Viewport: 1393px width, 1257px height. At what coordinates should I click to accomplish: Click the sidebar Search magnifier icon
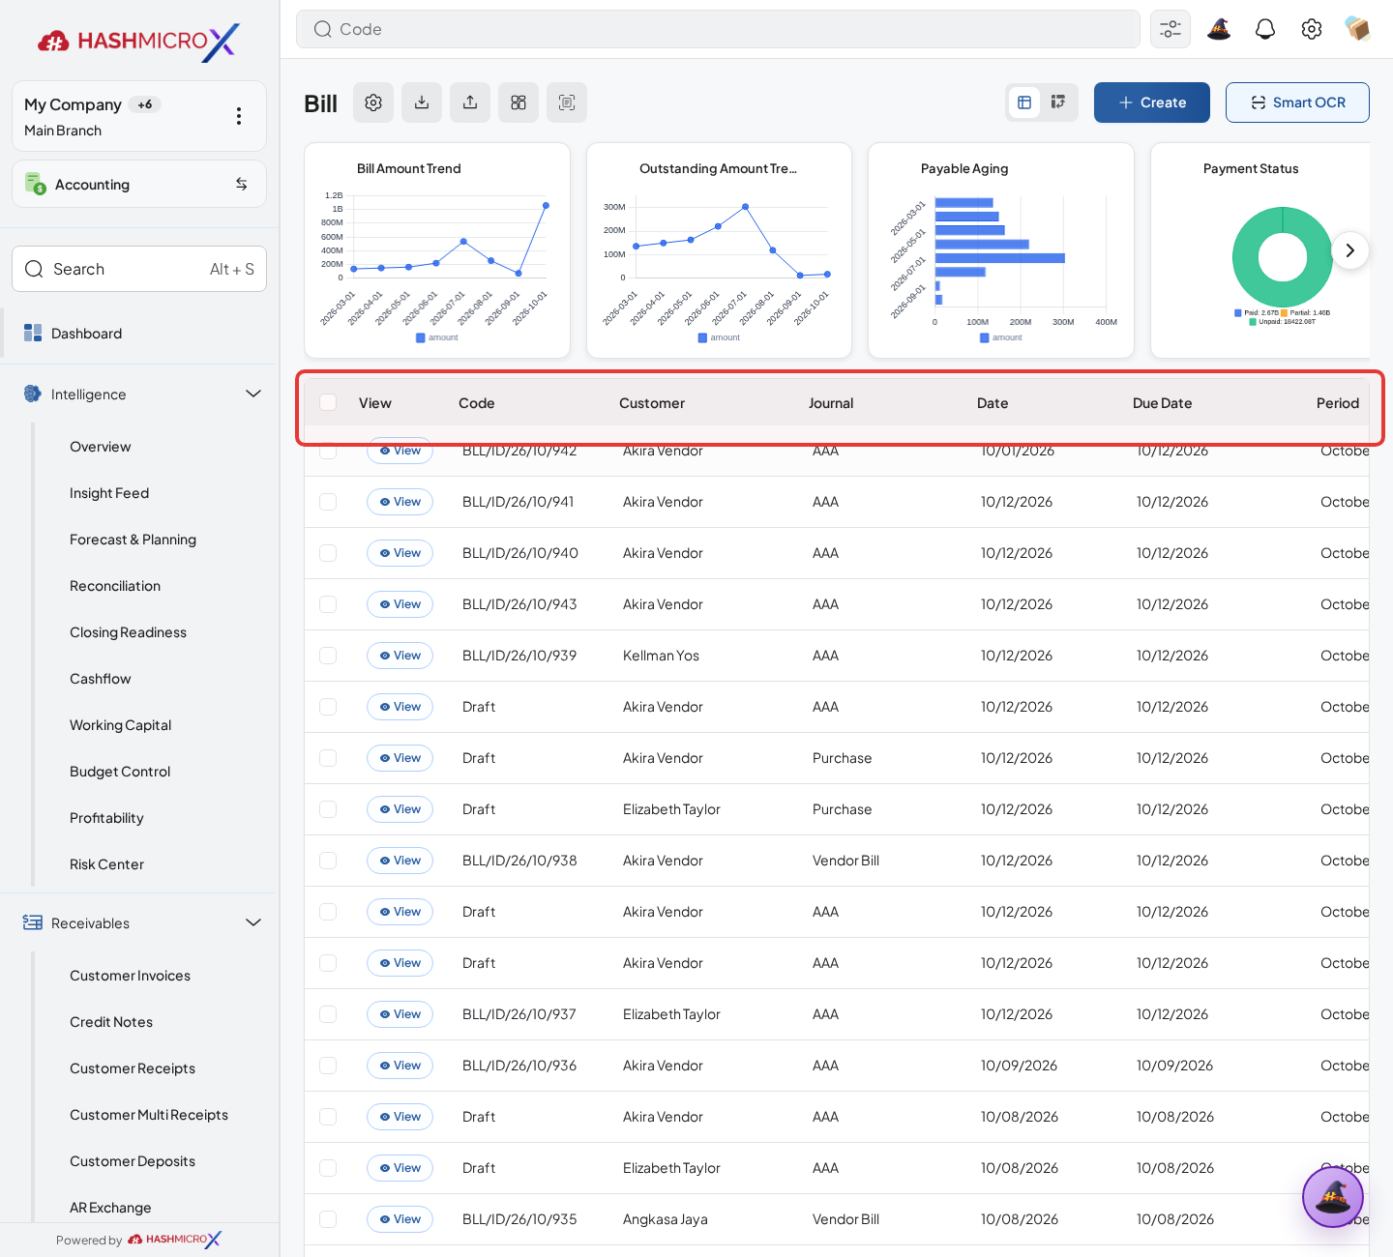click(x=34, y=269)
